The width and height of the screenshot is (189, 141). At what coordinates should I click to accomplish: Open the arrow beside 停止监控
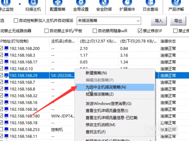click(20, 4)
